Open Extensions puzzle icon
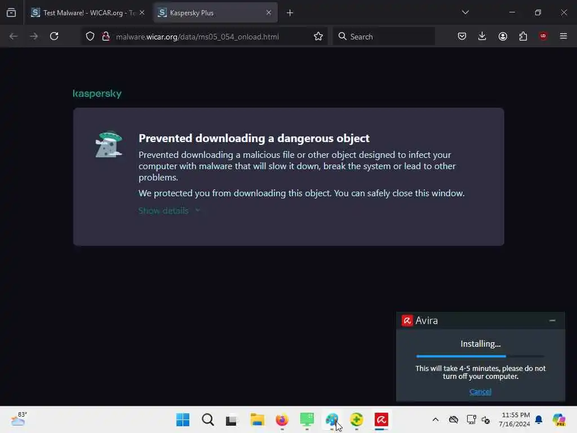The height and width of the screenshot is (433, 577). [x=523, y=36]
